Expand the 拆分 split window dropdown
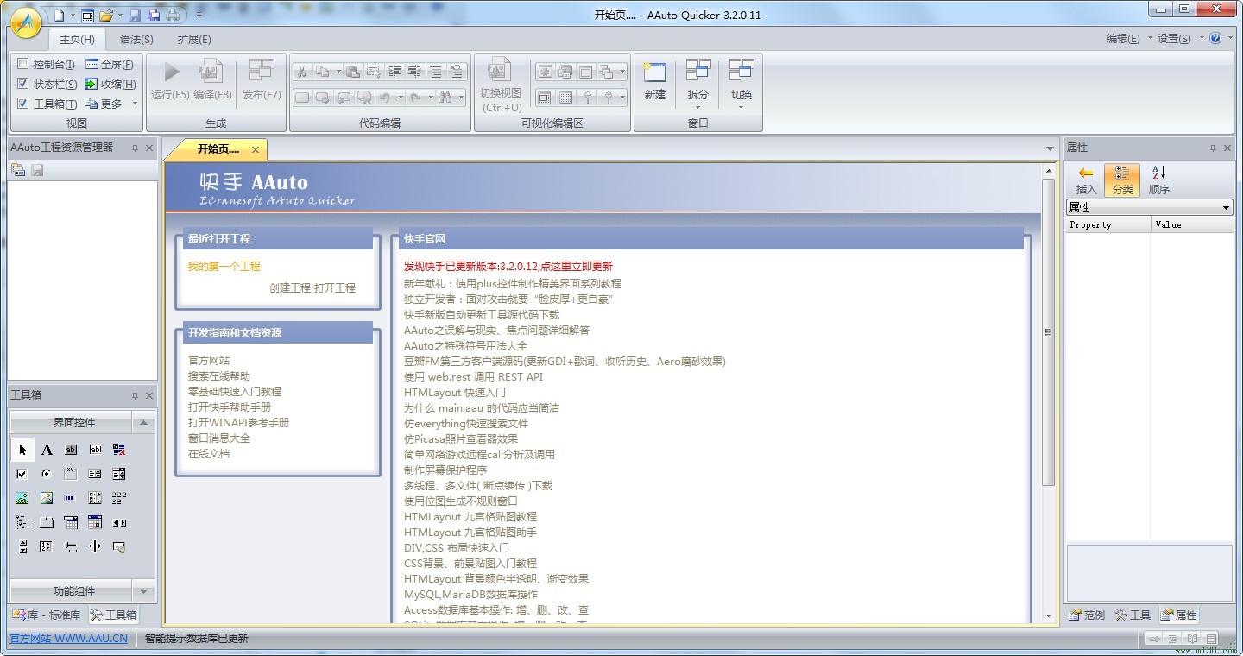Screen dimensions: 1243x656 [x=697, y=108]
